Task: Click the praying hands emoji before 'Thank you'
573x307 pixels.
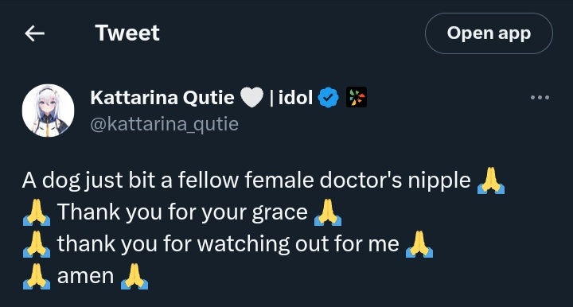Action: [37, 212]
